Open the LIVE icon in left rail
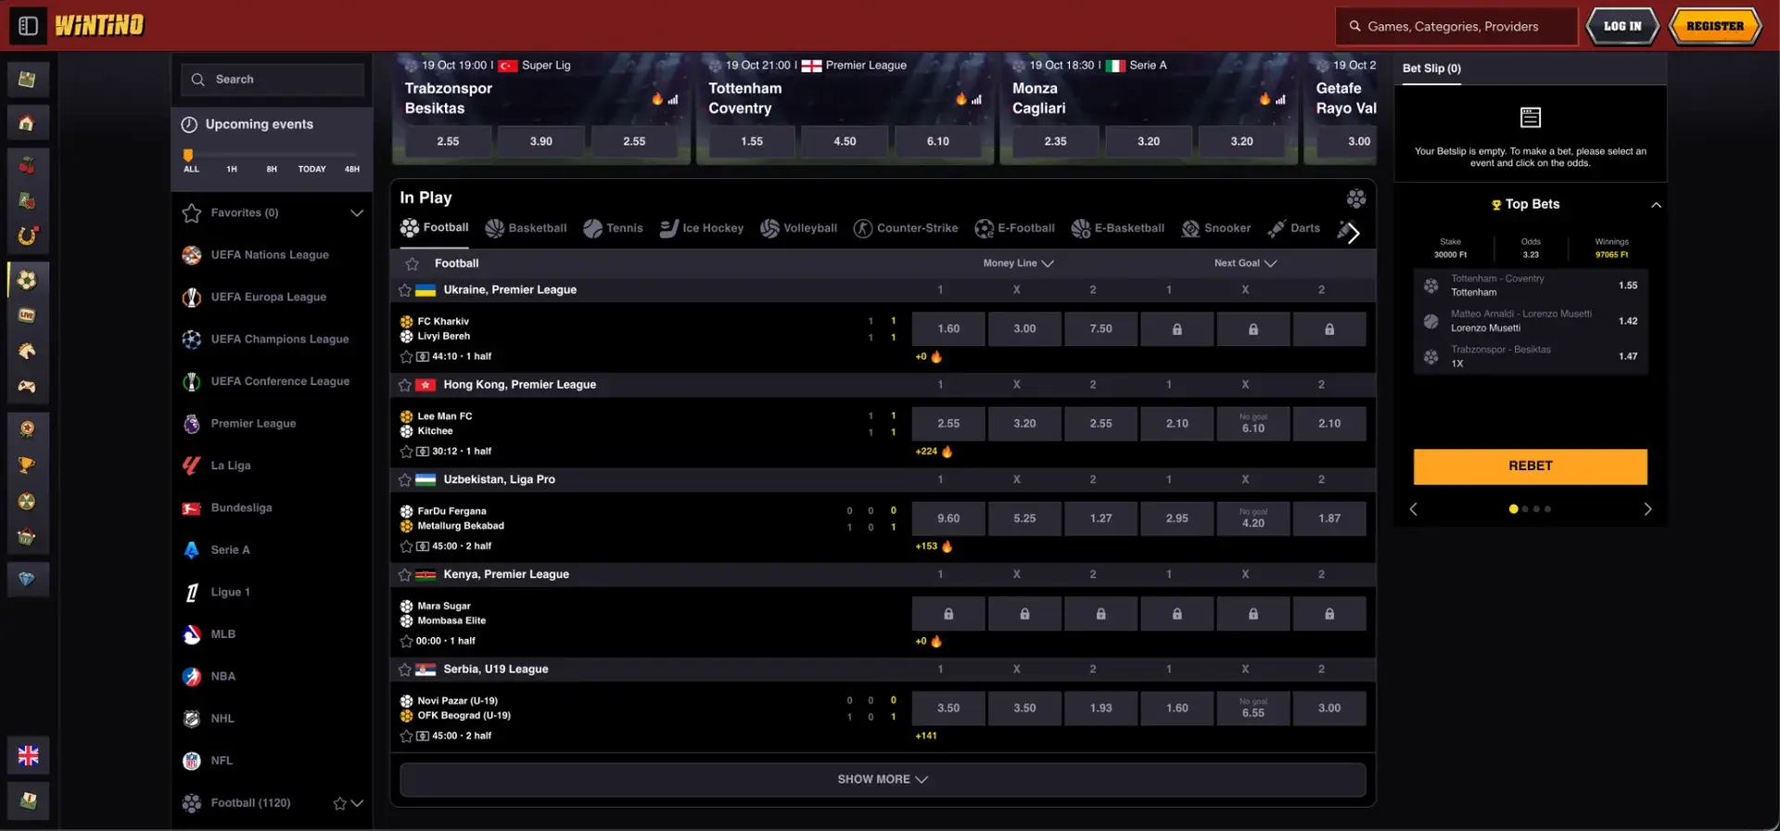This screenshot has width=1780, height=831. click(x=27, y=315)
